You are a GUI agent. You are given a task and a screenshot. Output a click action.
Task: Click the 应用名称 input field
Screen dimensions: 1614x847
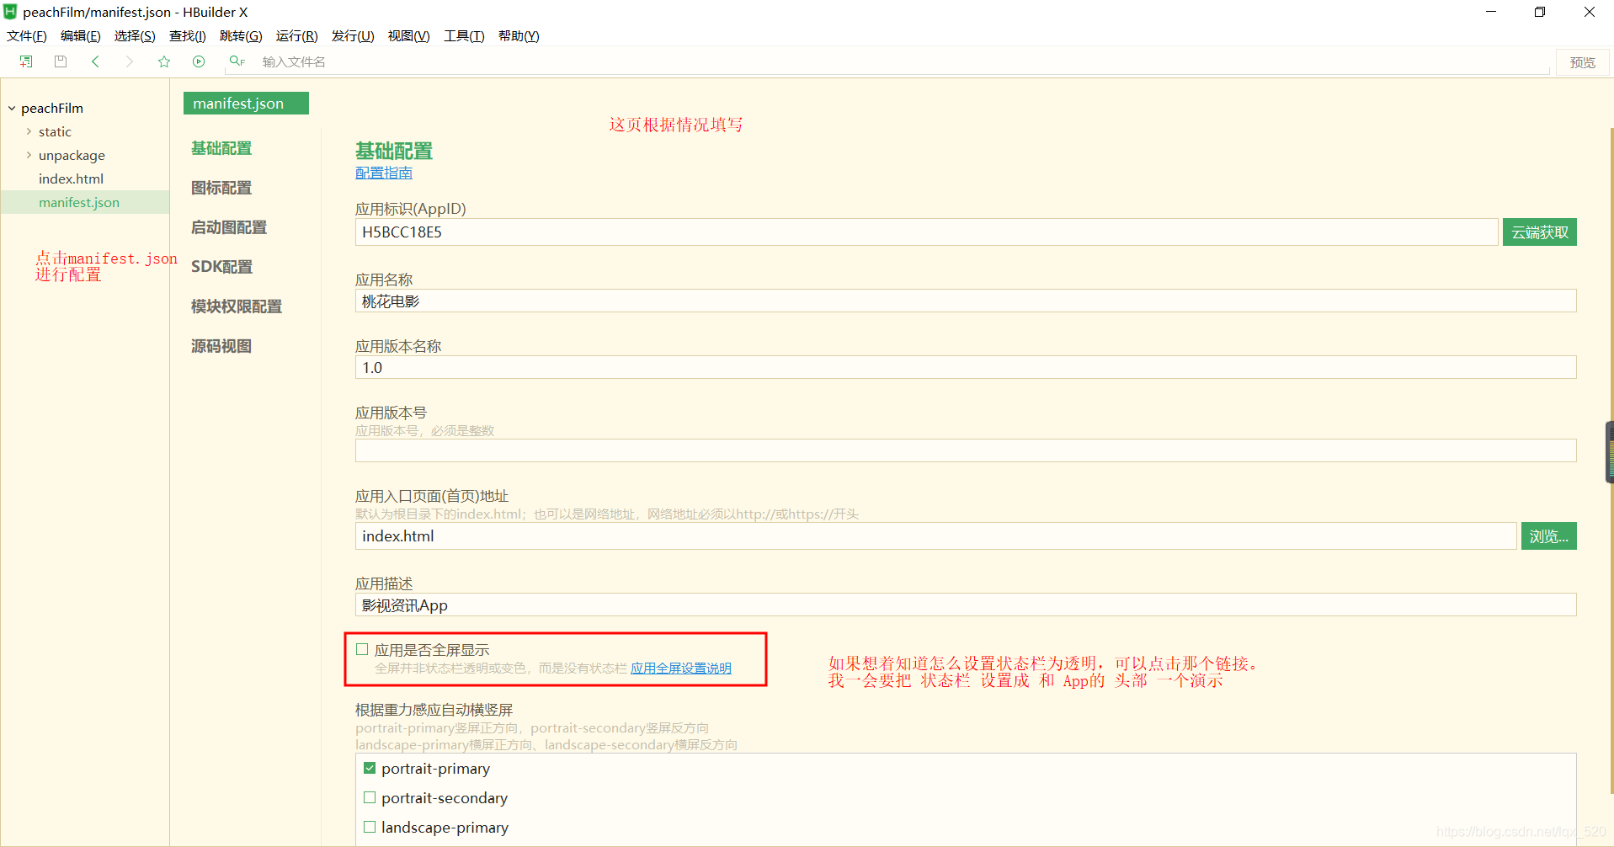coord(966,301)
